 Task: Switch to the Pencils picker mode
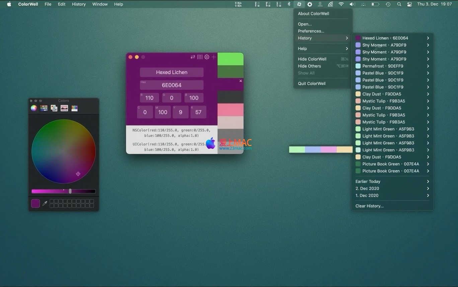pyautogui.click(x=74, y=108)
